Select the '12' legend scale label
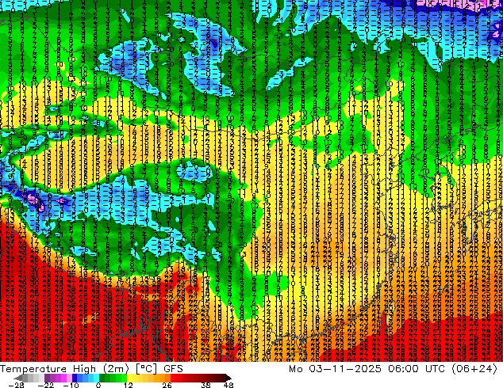This screenshot has width=503, height=388. pyautogui.click(x=129, y=385)
